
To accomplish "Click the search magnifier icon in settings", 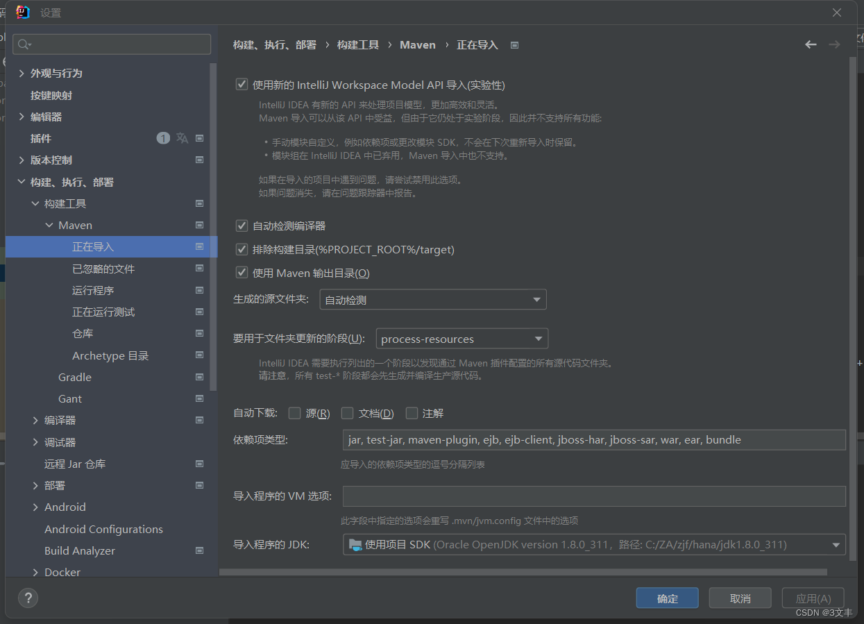I will click(x=24, y=44).
